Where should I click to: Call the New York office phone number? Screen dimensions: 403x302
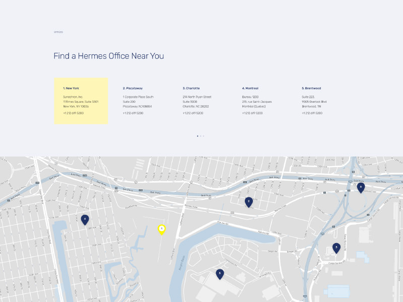click(x=74, y=113)
